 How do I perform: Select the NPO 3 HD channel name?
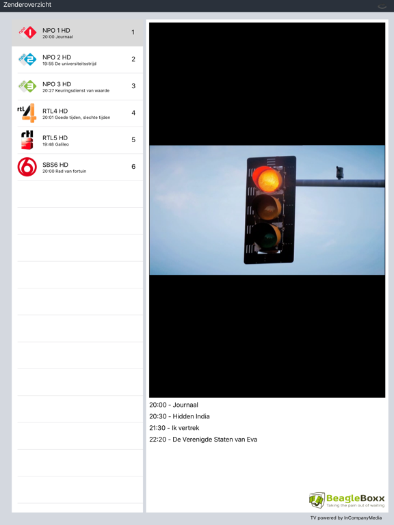57,84
